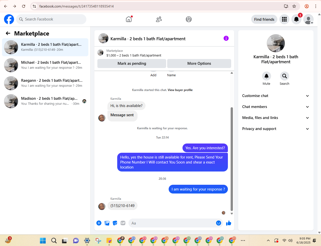The height and width of the screenshot is (246, 321).
Task: Expand Privacy and support section
Action: [x=276, y=129]
